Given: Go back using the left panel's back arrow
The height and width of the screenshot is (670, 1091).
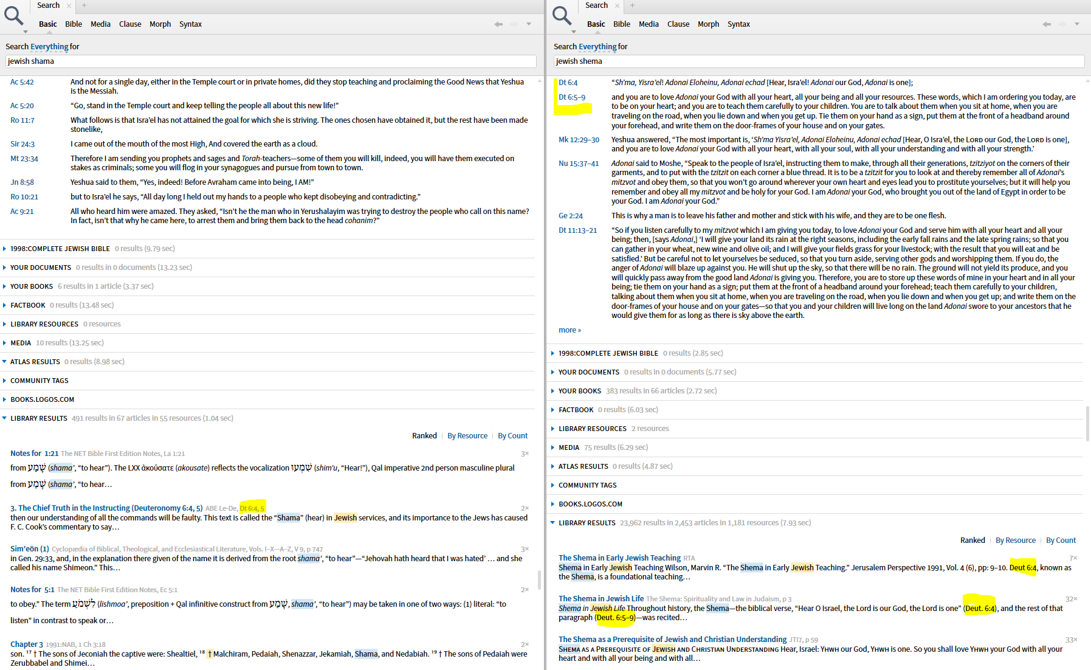Looking at the screenshot, I should point(498,24).
